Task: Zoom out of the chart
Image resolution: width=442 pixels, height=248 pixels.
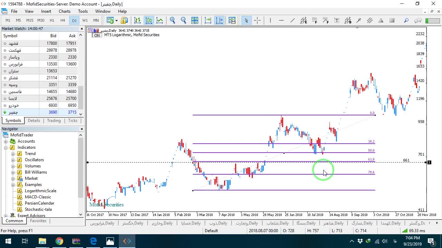Action: 184,20
